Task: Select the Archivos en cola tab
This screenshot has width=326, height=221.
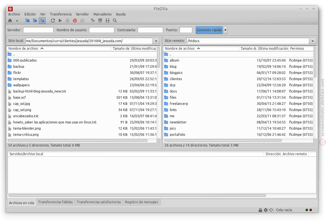Action: click(22, 203)
